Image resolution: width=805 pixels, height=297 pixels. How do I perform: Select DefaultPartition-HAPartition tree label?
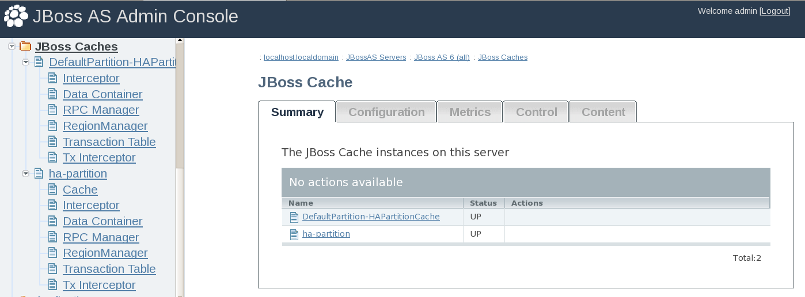112,61
